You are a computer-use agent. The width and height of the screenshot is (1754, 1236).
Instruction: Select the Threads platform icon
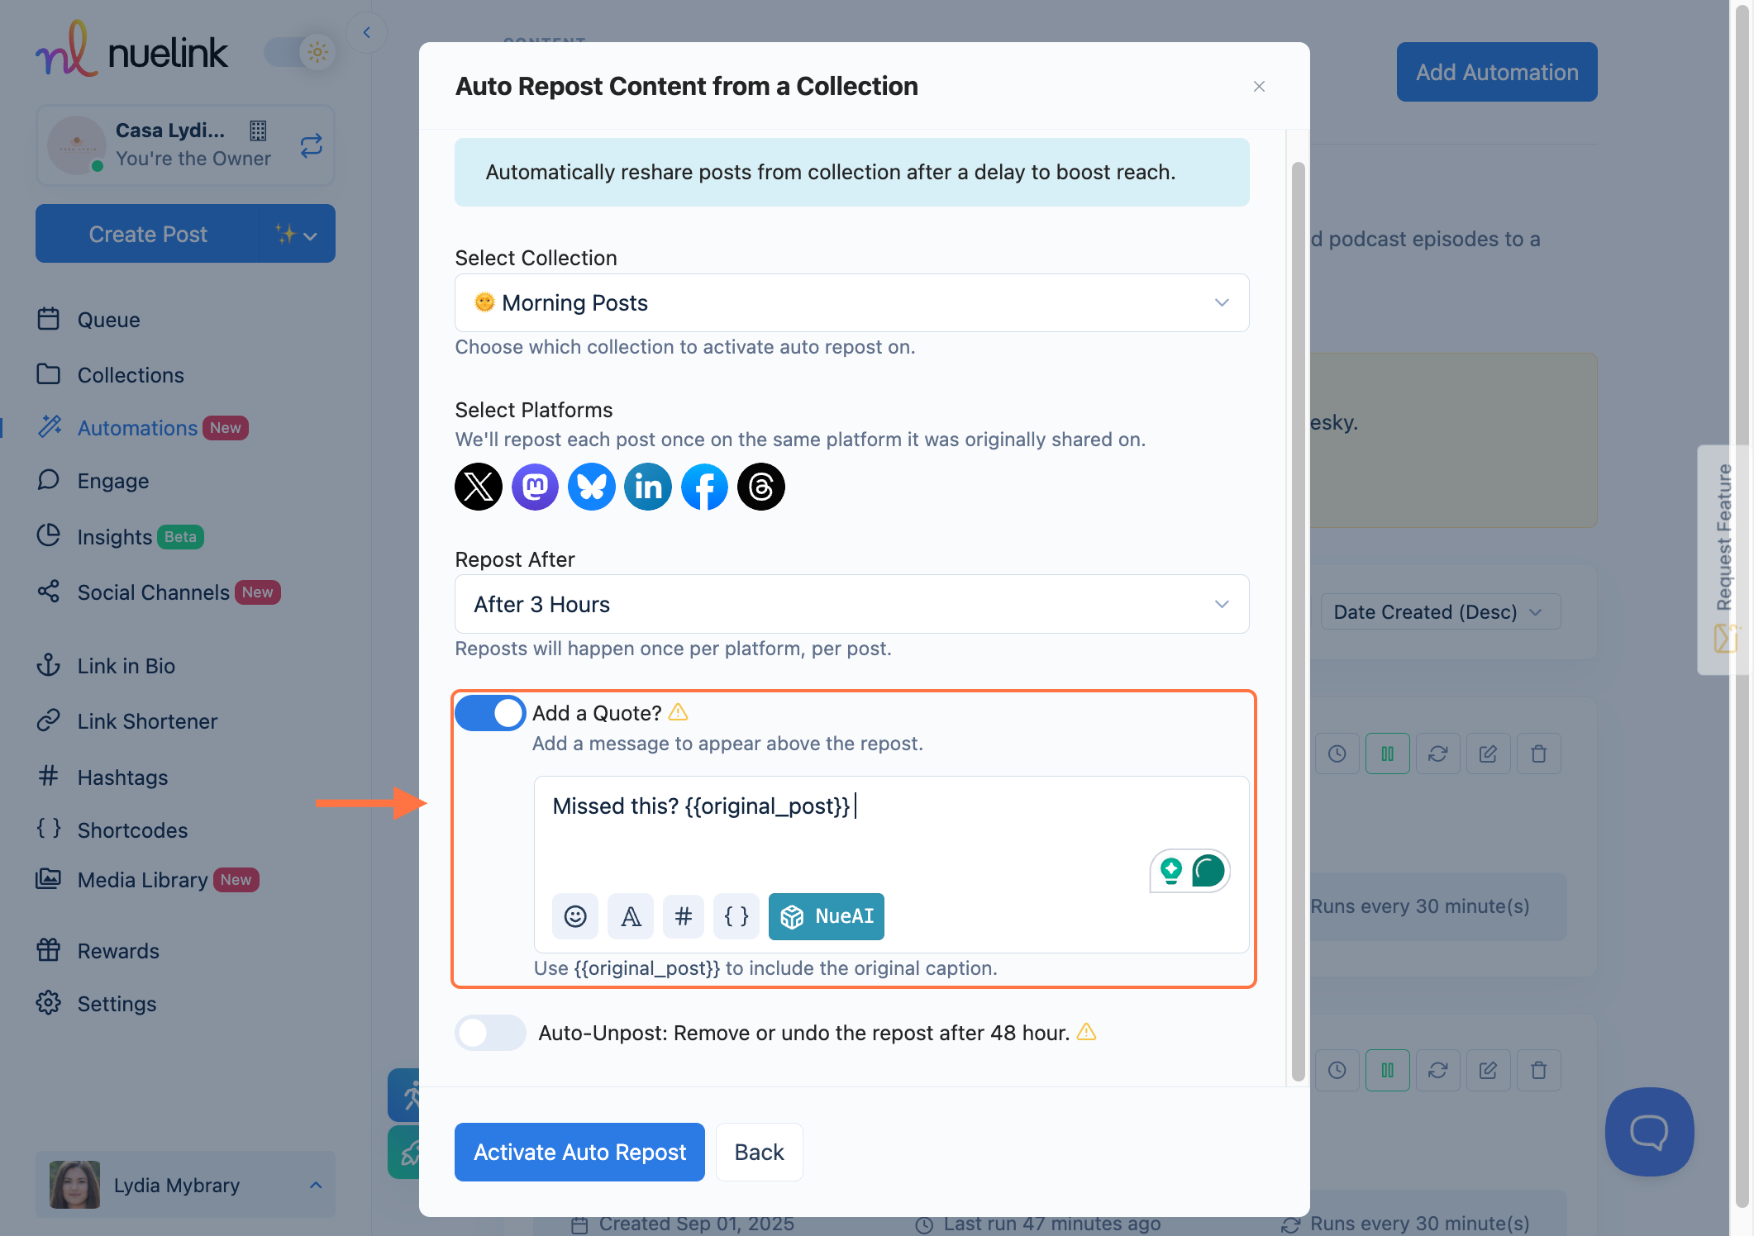pos(760,487)
